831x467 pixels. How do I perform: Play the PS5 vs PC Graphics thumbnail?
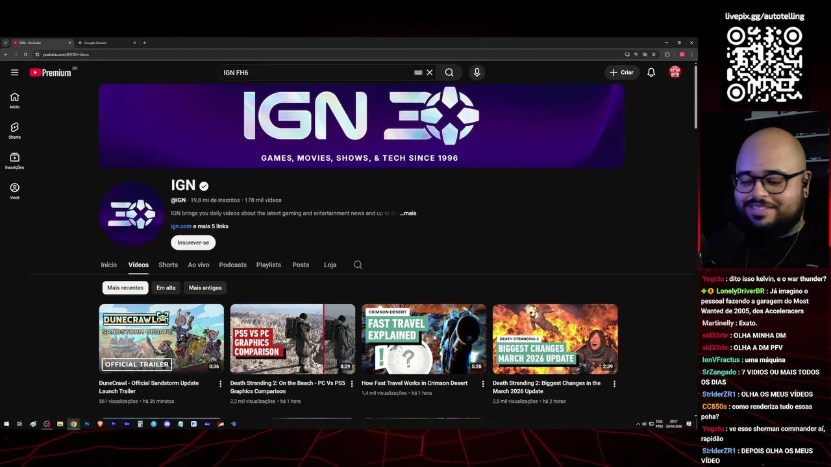tap(292, 339)
